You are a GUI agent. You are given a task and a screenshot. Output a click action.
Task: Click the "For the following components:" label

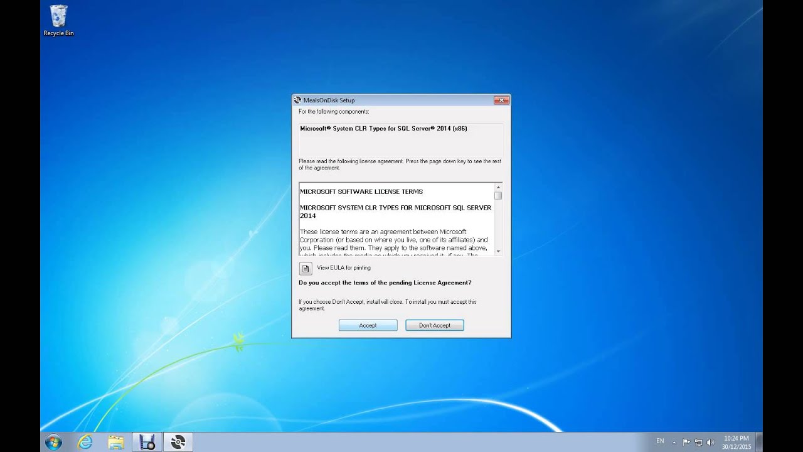tap(334, 112)
